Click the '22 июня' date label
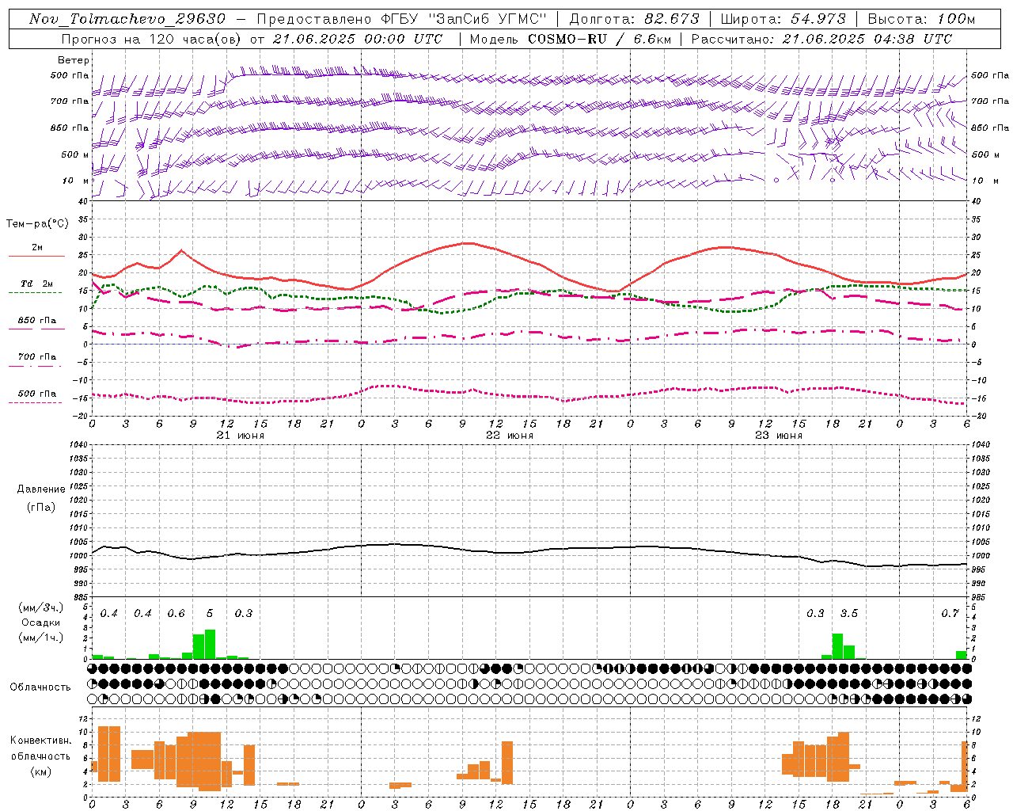The width and height of the screenshot is (1013, 811). (x=510, y=435)
